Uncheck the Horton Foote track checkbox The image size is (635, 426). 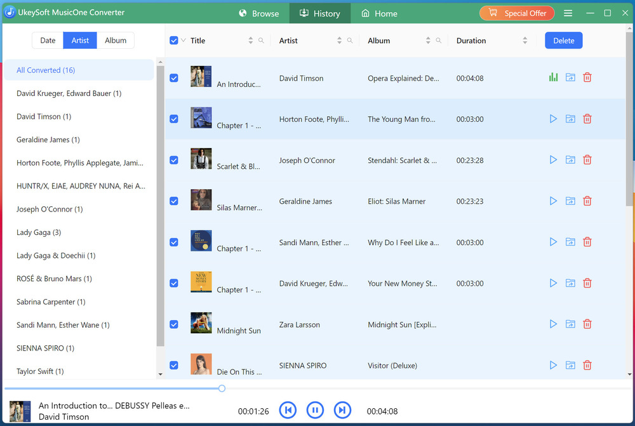click(174, 119)
